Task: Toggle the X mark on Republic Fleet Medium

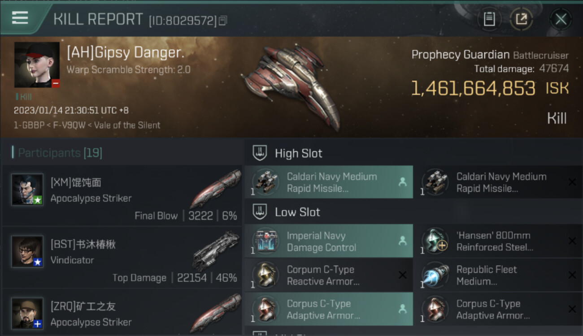Action: point(572,275)
